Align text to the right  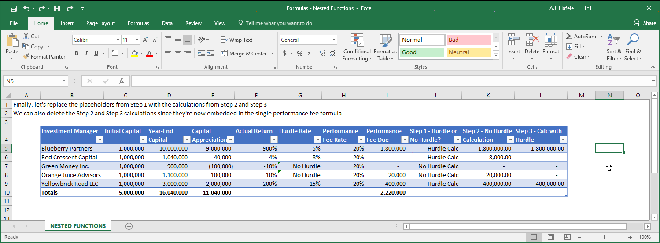point(188,53)
